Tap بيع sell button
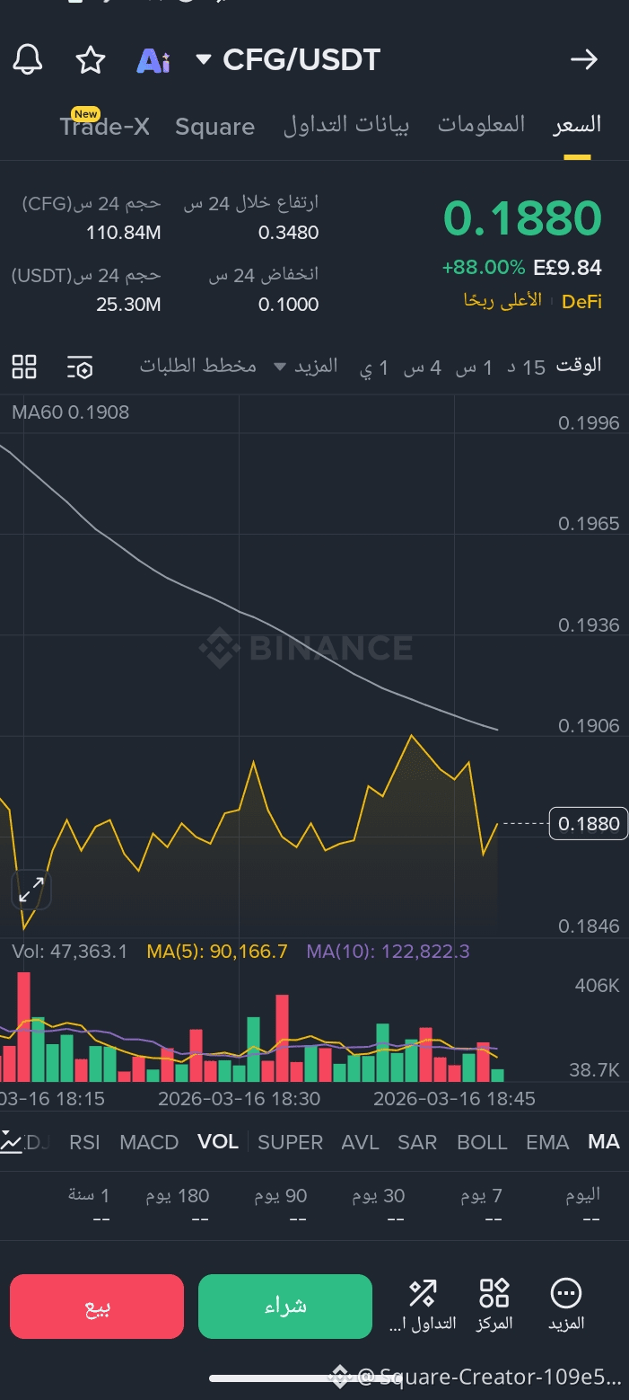The width and height of the screenshot is (629, 1400). 97,1307
